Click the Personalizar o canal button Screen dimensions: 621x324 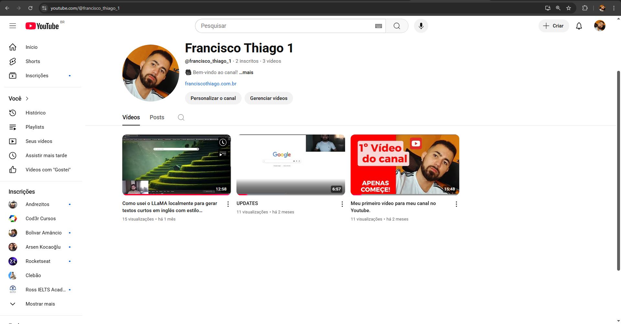click(x=213, y=98)
